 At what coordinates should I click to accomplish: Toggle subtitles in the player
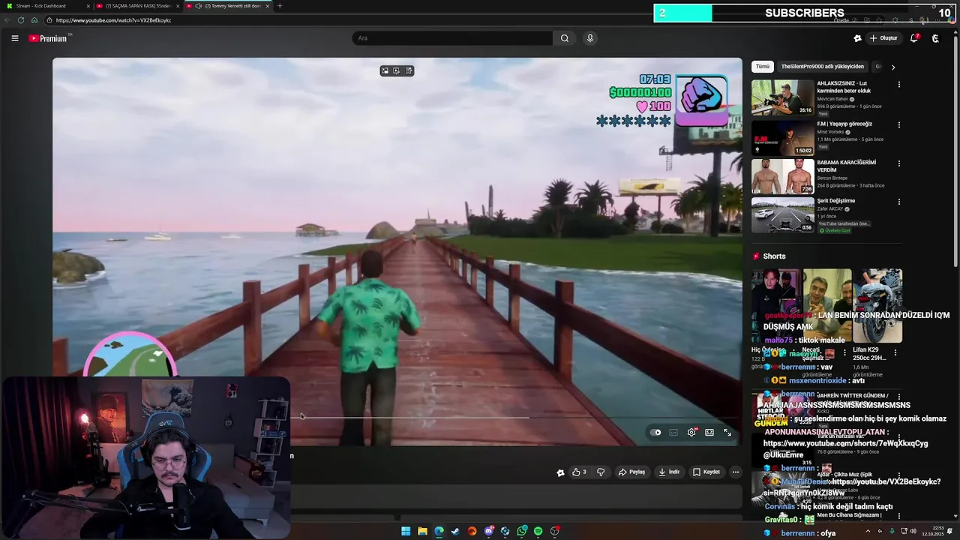[x=673, y=432]
